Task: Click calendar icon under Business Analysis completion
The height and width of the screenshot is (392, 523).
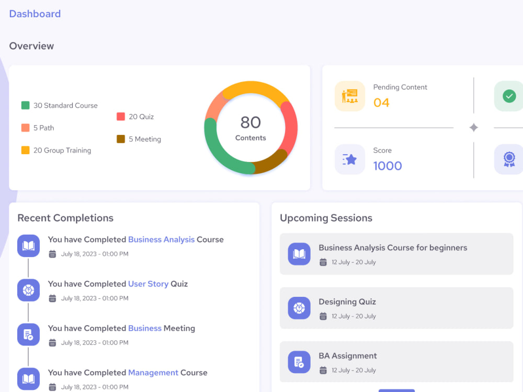Action: [52, 254]
